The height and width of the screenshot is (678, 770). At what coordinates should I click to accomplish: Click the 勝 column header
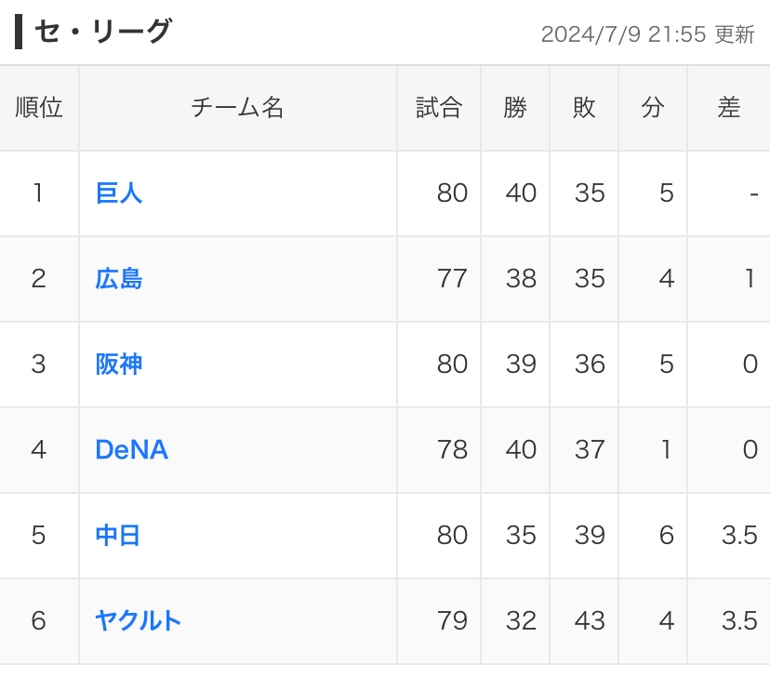tap(515, 108)
